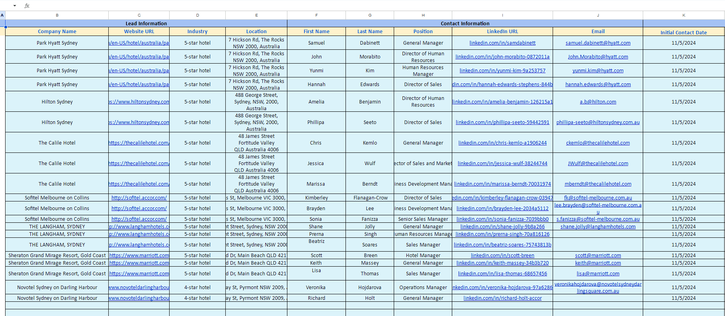This screenshot has height=316, width=725.
Task: Click the 'Company Name' header cell
Action: pyautogui.click(x=57, y=32)
